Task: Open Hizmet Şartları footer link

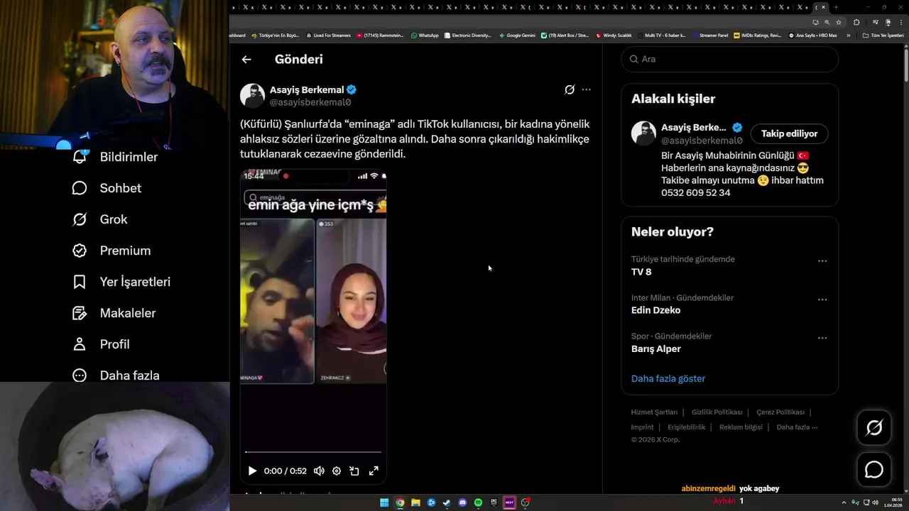Action: tap(654, 412)
